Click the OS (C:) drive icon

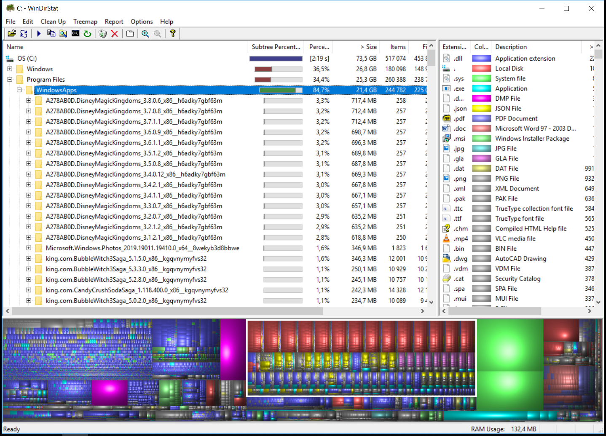coord(10,59)
